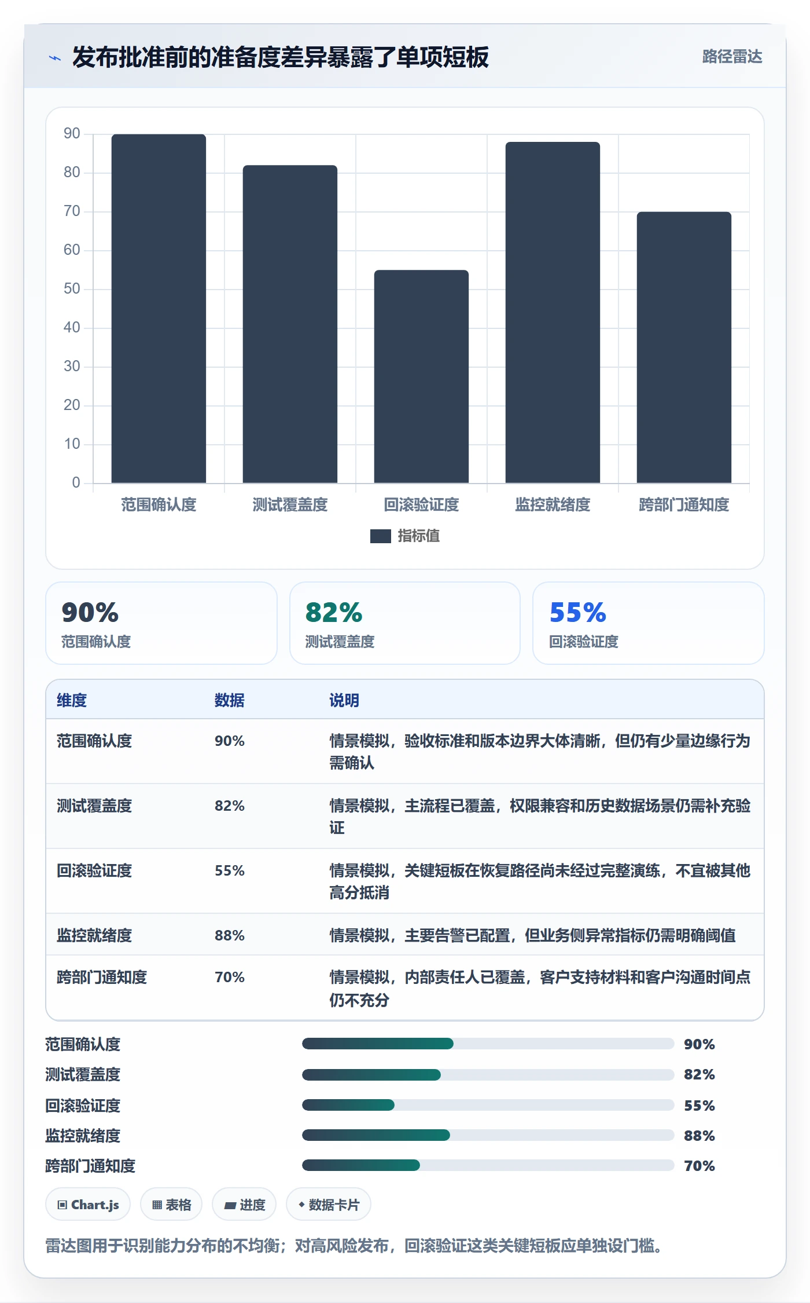The image size is (810, 1303).
Task: Click the 范围确认度 progress bar
Action: pyautogui.click(x=488, y=1044)
